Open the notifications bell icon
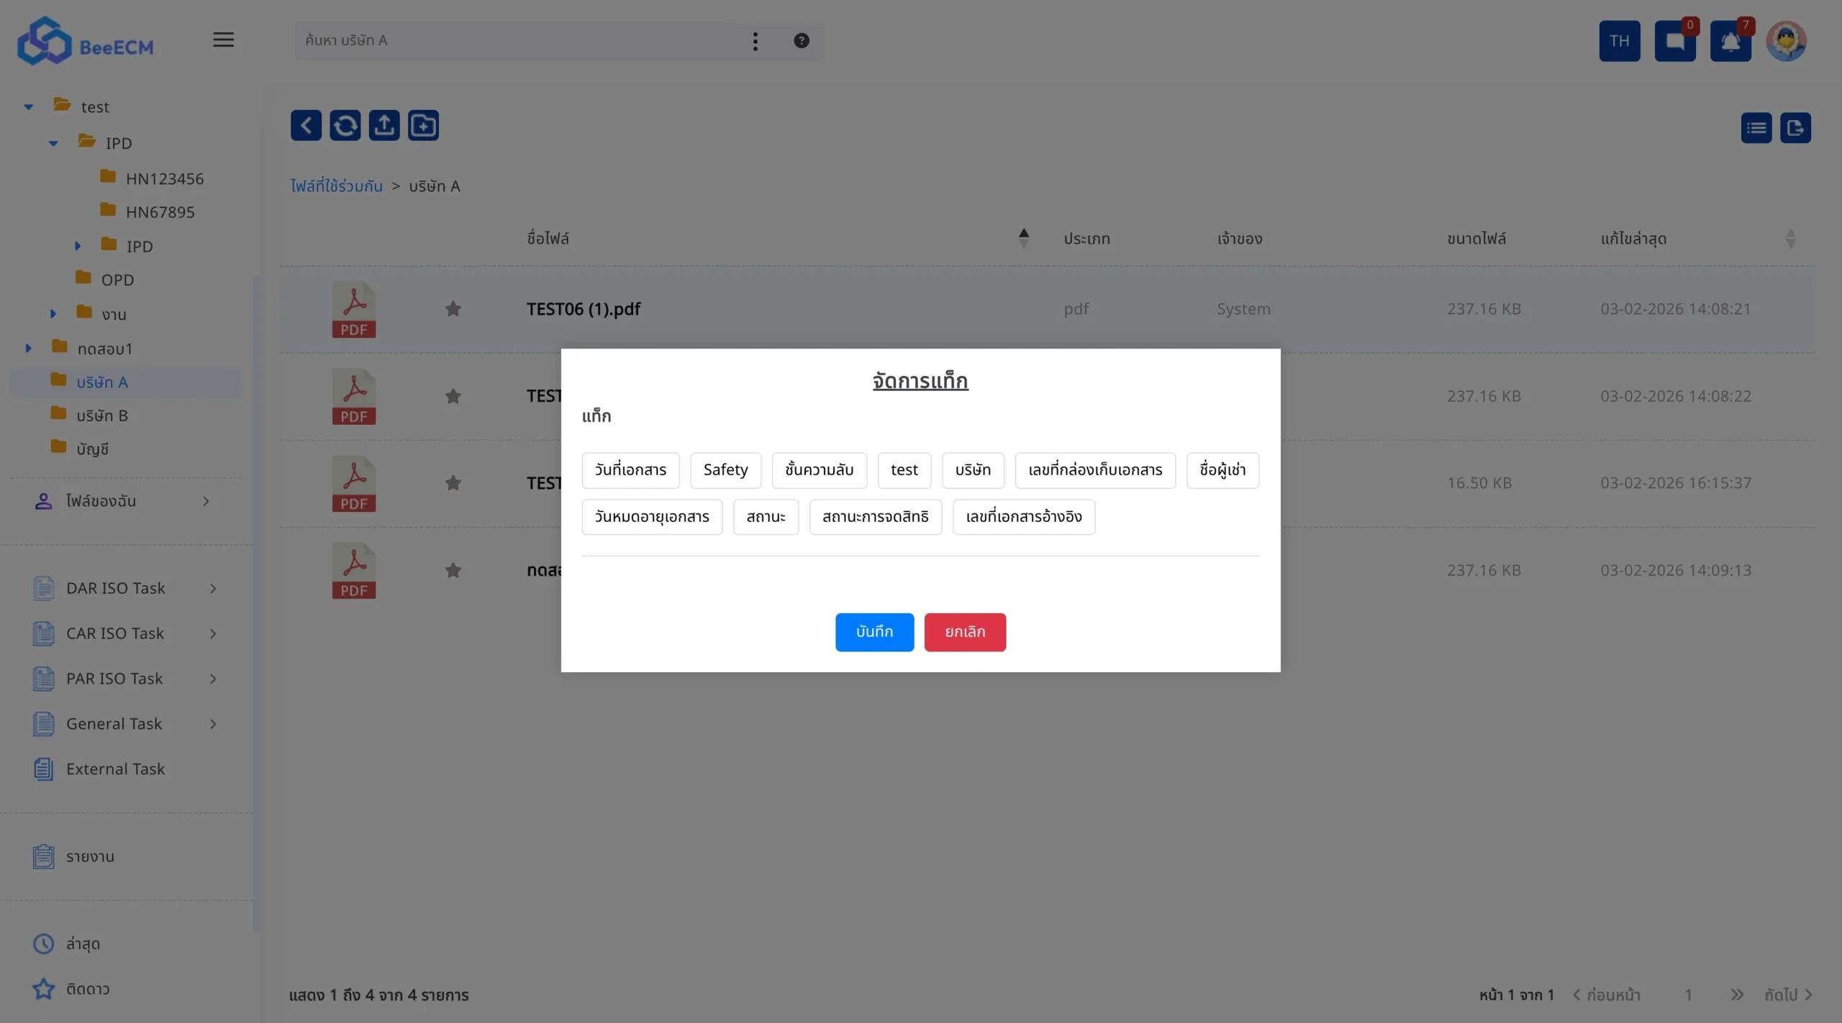 pyautogui.click(x=1730, y=41)
